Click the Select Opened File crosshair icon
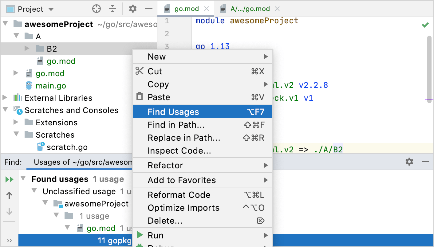Screen dimensions: 434x247 pyautogui.click(x=96, y=9)
